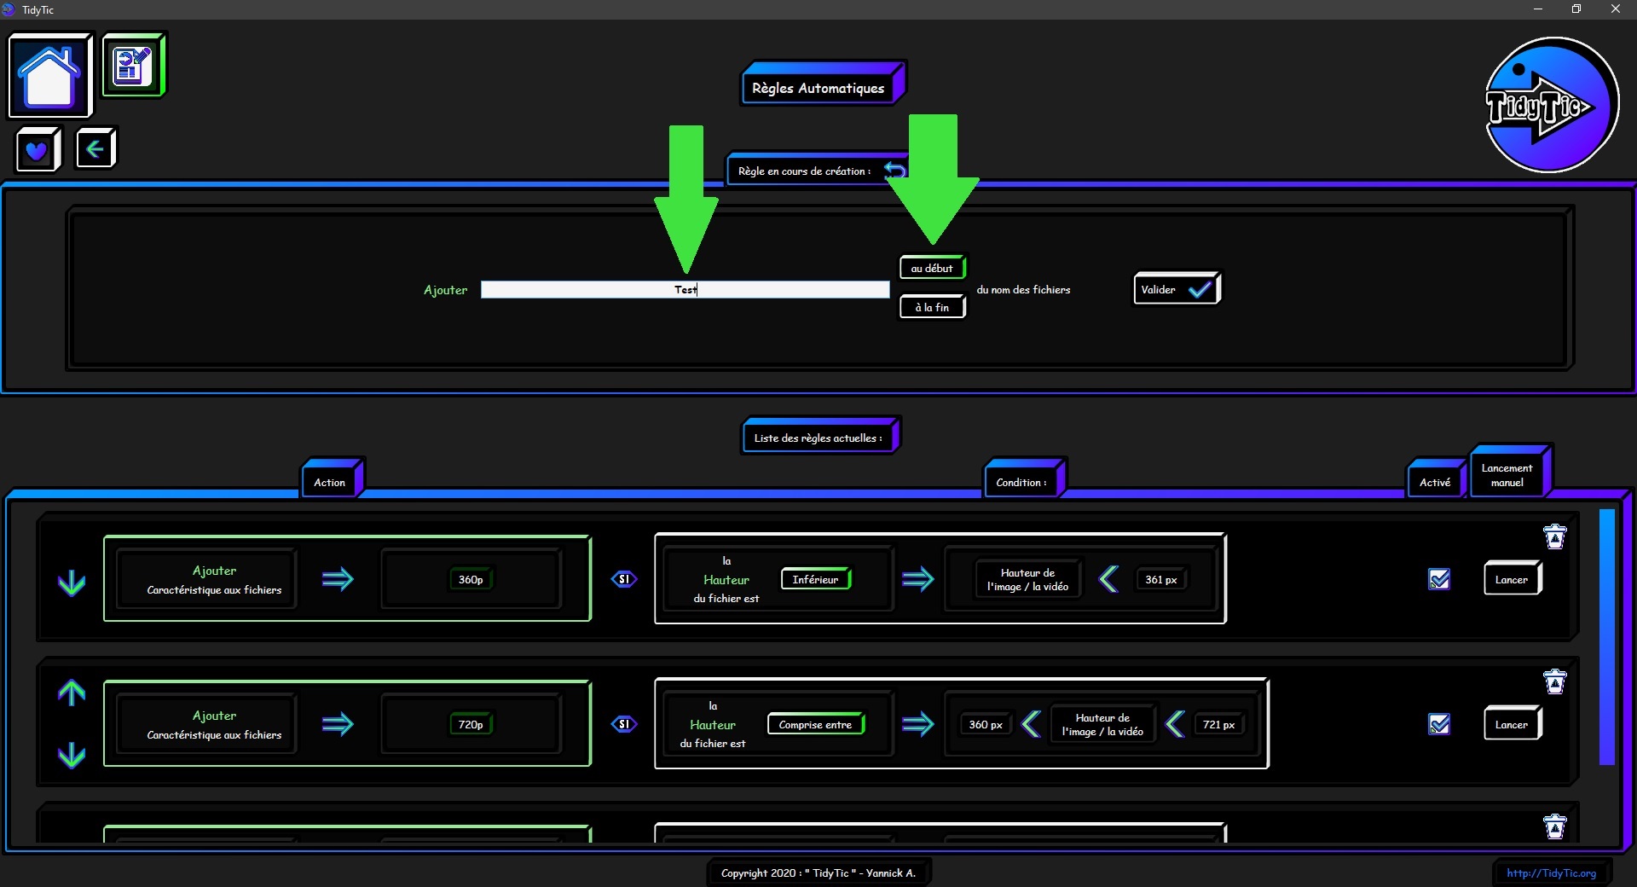Click the SI condition badge of 360p rule
The height and width of the screenshot is (887, 1637).
click(624, 579)
